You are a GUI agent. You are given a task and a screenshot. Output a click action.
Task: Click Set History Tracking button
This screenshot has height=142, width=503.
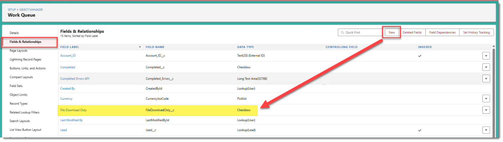476,32
